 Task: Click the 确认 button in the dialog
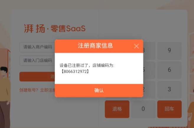[x=99, y=90]
